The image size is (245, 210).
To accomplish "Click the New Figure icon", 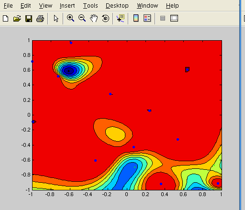I will 6,18.
